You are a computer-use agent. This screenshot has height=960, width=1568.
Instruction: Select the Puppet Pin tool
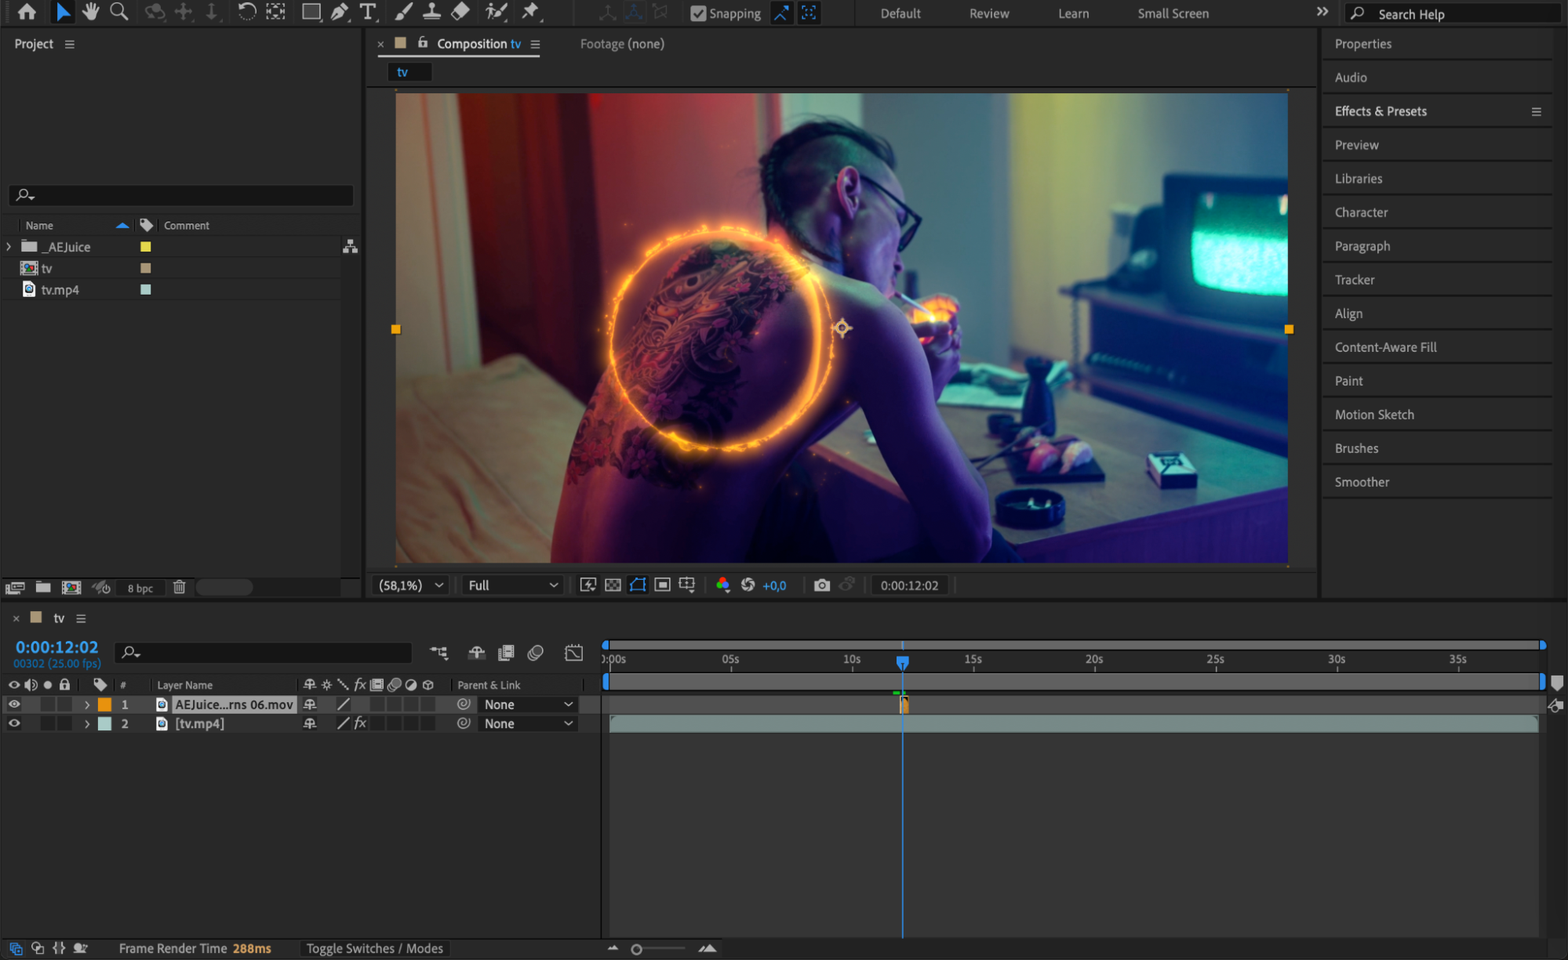pyautogui.click(x=531, y=12)
